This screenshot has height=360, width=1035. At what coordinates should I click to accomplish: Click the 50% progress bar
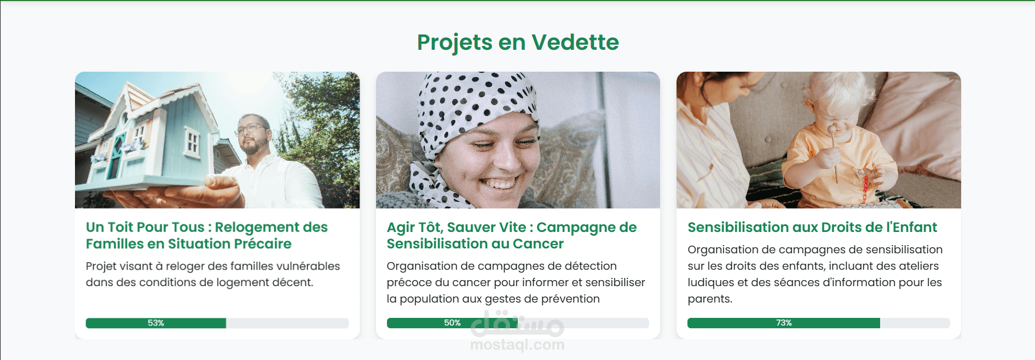[518, 323]
